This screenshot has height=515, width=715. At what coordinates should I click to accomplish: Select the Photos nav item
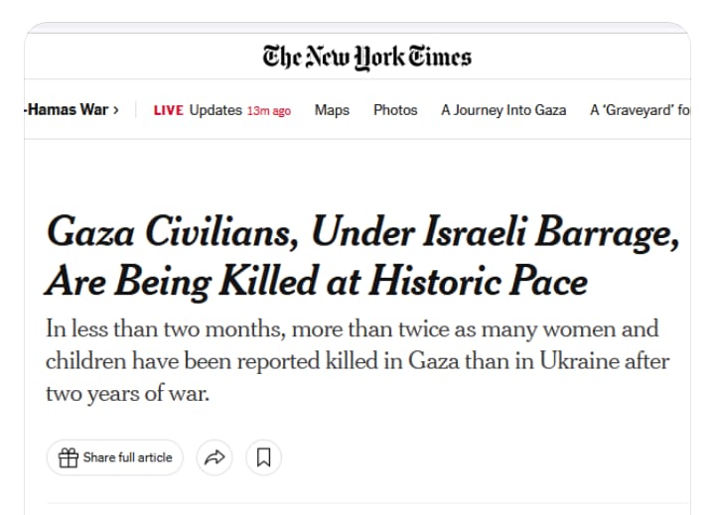[395, 110]
